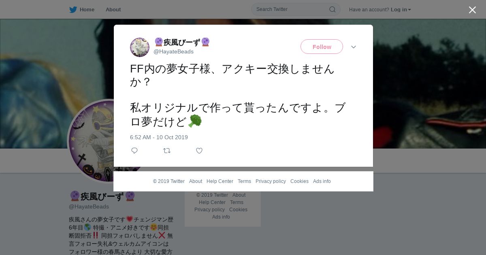Click the Twitter bird Home icon
This screenshot has height=255, width=486.
(73, 10)
